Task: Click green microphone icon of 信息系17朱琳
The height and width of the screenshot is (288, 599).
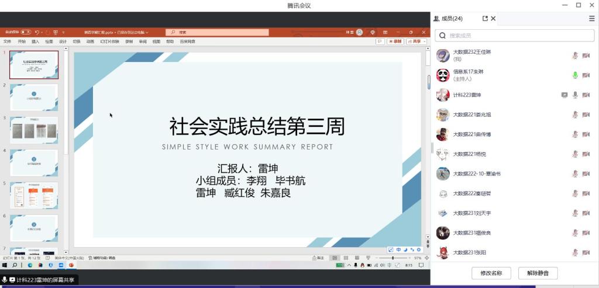Action: click(x=575, y=75)
